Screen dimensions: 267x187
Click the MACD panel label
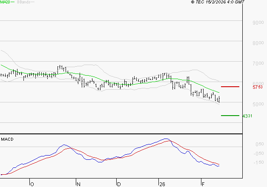pyautogui.click(x=7, y=139)
